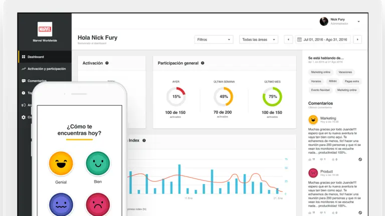Click help icon next to Participación general
Image resolution: width=385 pixels, height=216 pixels.
(203, 63)
